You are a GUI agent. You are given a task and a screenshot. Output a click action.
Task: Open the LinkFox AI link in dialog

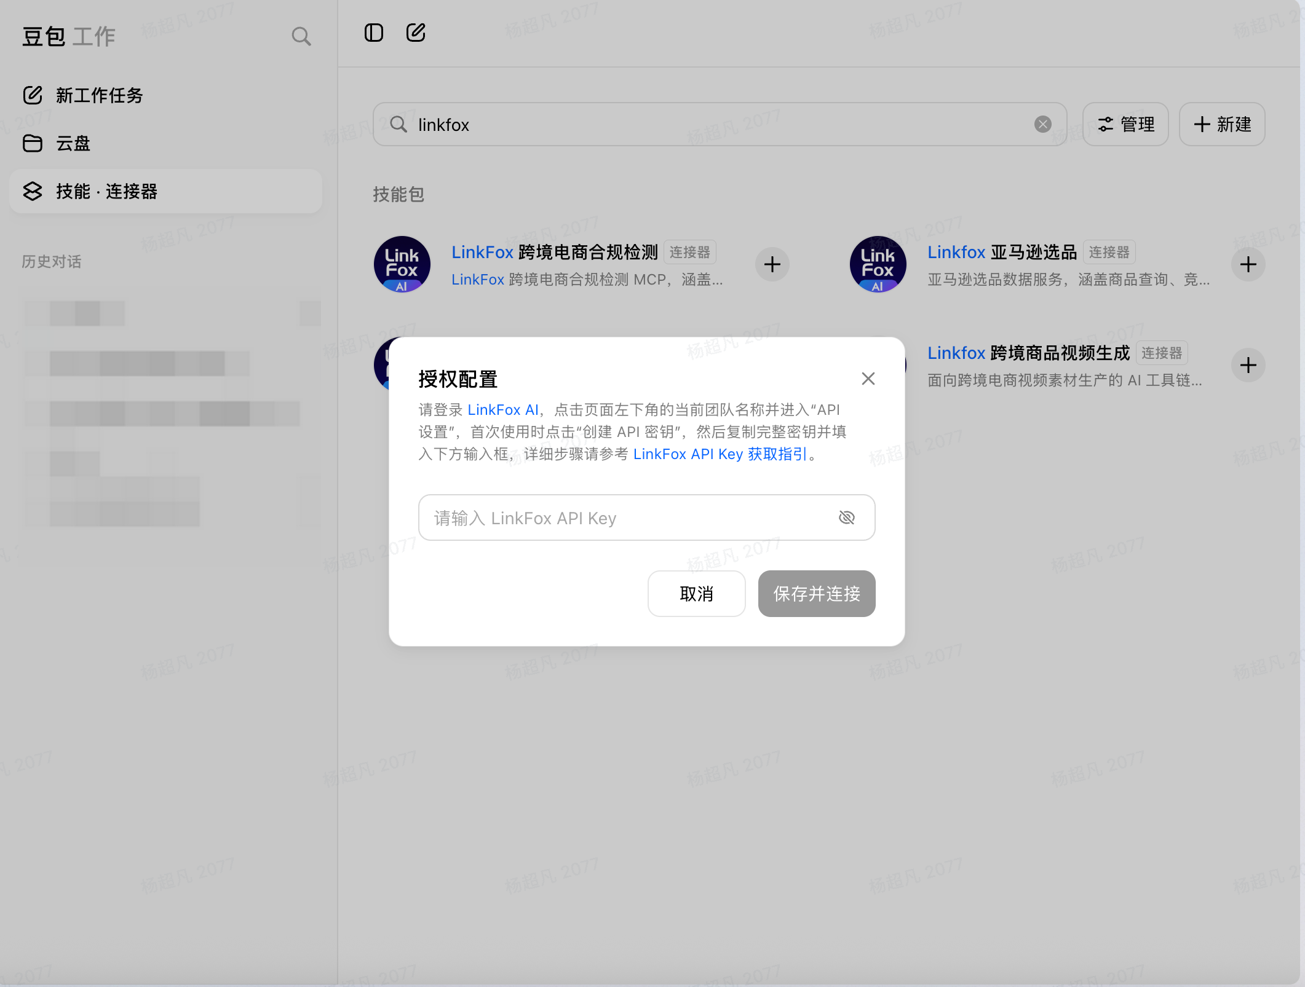pyautogui.click(x=503, y=410)
